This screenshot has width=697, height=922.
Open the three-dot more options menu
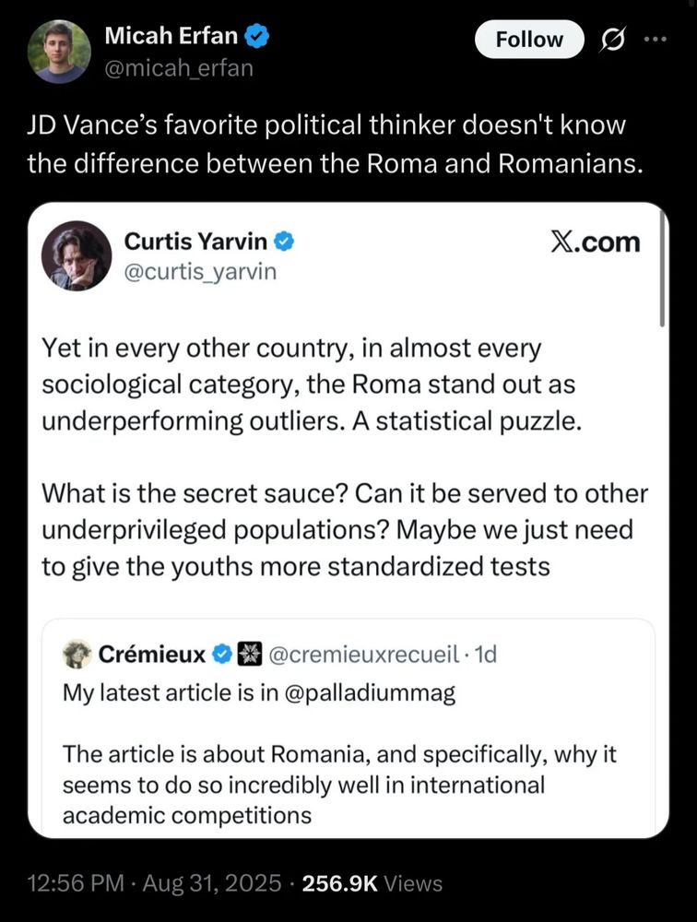click(656, 39)
